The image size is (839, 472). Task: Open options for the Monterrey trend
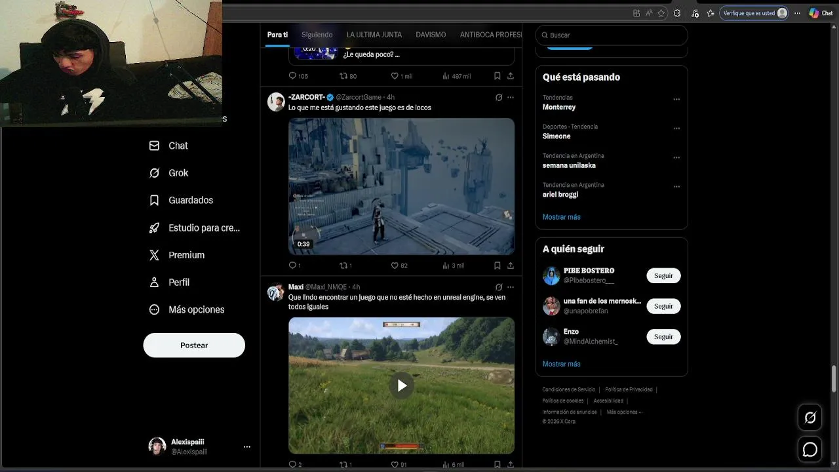(676, 100)
